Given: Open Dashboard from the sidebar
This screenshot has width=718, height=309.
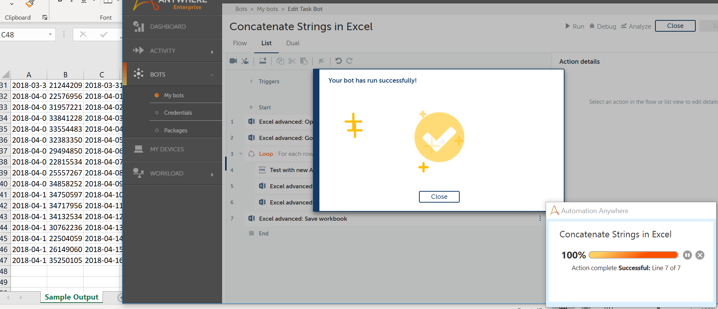Looking at the screenshot, I should pyautogui.click(x=168, y=27).
